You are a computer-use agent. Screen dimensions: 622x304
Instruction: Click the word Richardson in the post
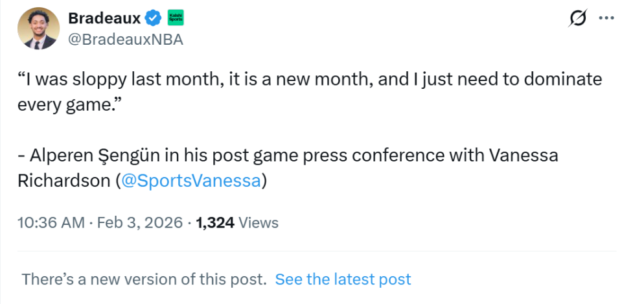[63, 180]
